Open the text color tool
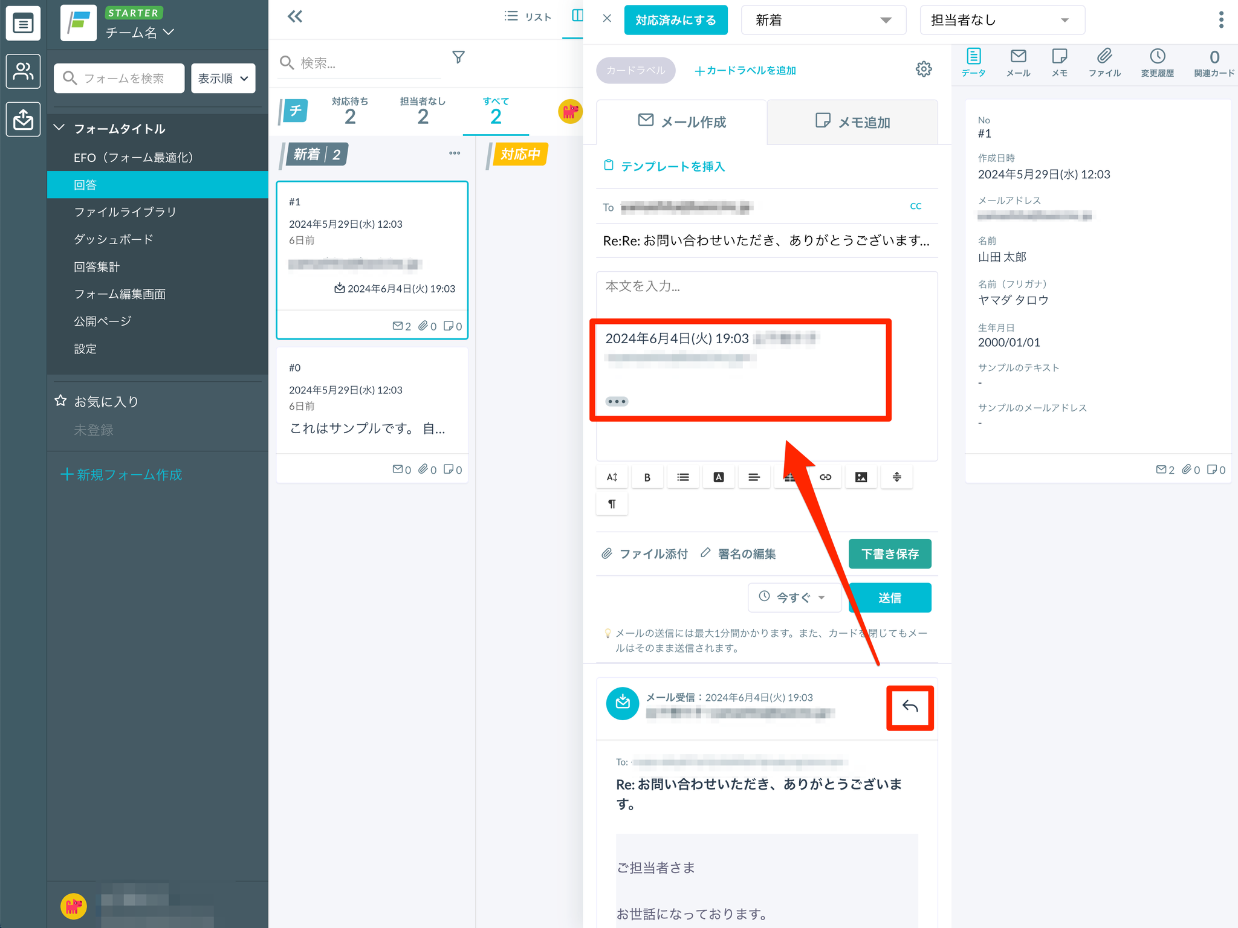The width and height of the screenshot is (1238, 928). click(718, 477)
